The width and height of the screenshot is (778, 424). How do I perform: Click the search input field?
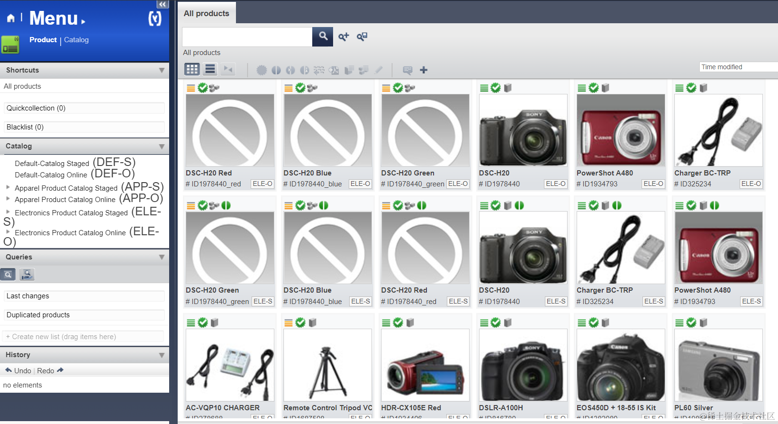pos(247,37)
